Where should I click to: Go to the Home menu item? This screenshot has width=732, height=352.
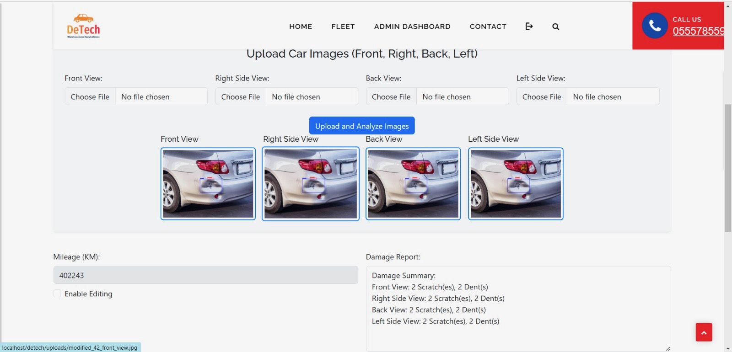point(301,27)
